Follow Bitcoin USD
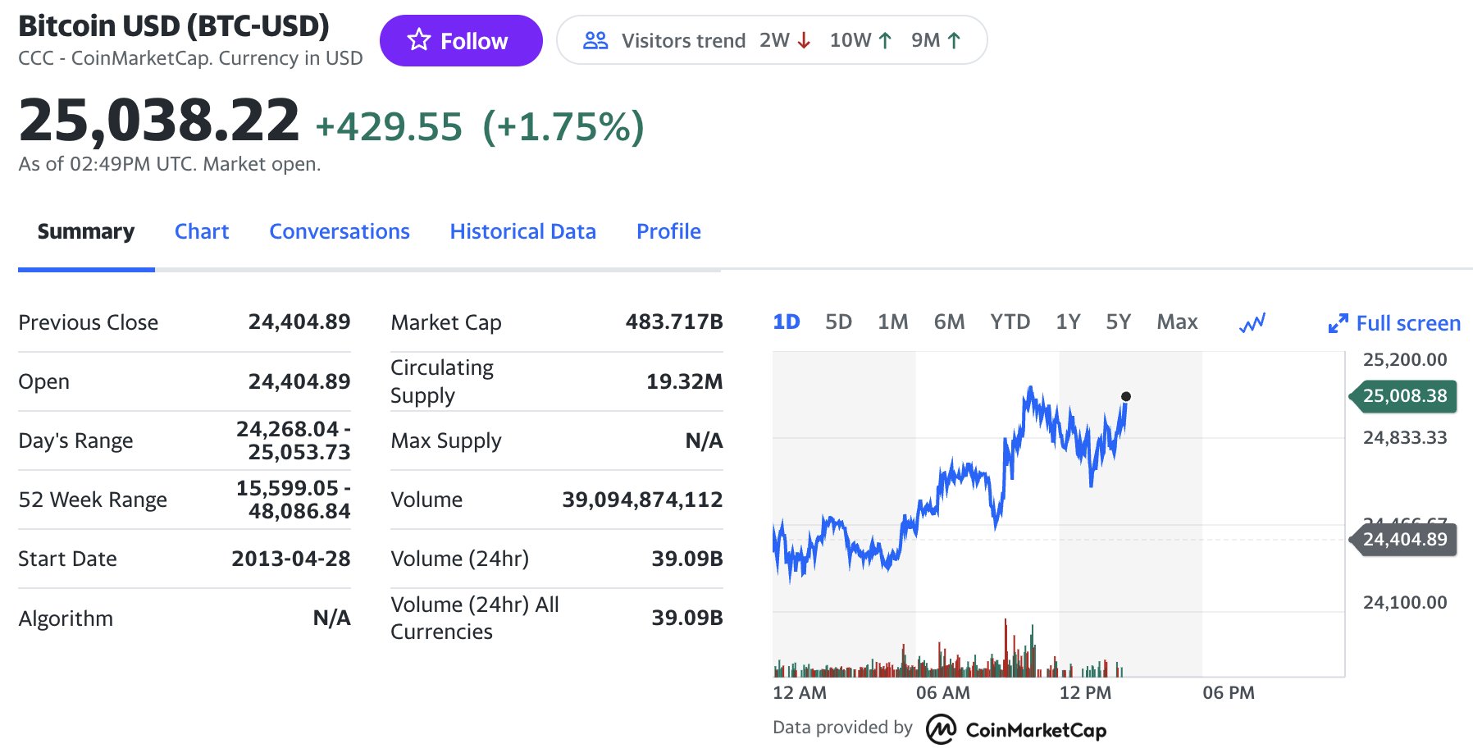The image size is (1473, 753). click(461, 40)
